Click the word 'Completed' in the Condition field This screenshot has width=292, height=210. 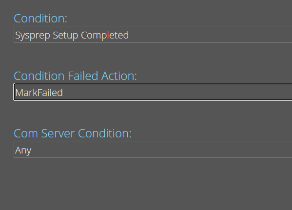pyautogui.click(x=105, y=36)
